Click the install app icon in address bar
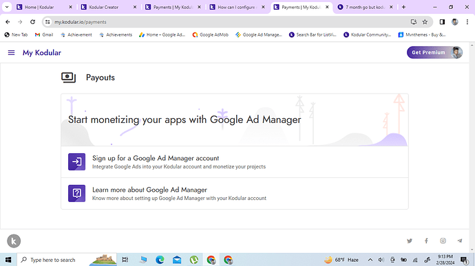Screen dimensions: 475x266 pyautogui.click(x=414, y=22)
